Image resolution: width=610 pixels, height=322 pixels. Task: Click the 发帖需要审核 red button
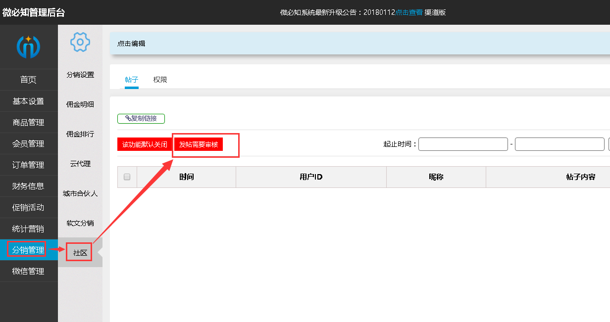tap(199, 144)
